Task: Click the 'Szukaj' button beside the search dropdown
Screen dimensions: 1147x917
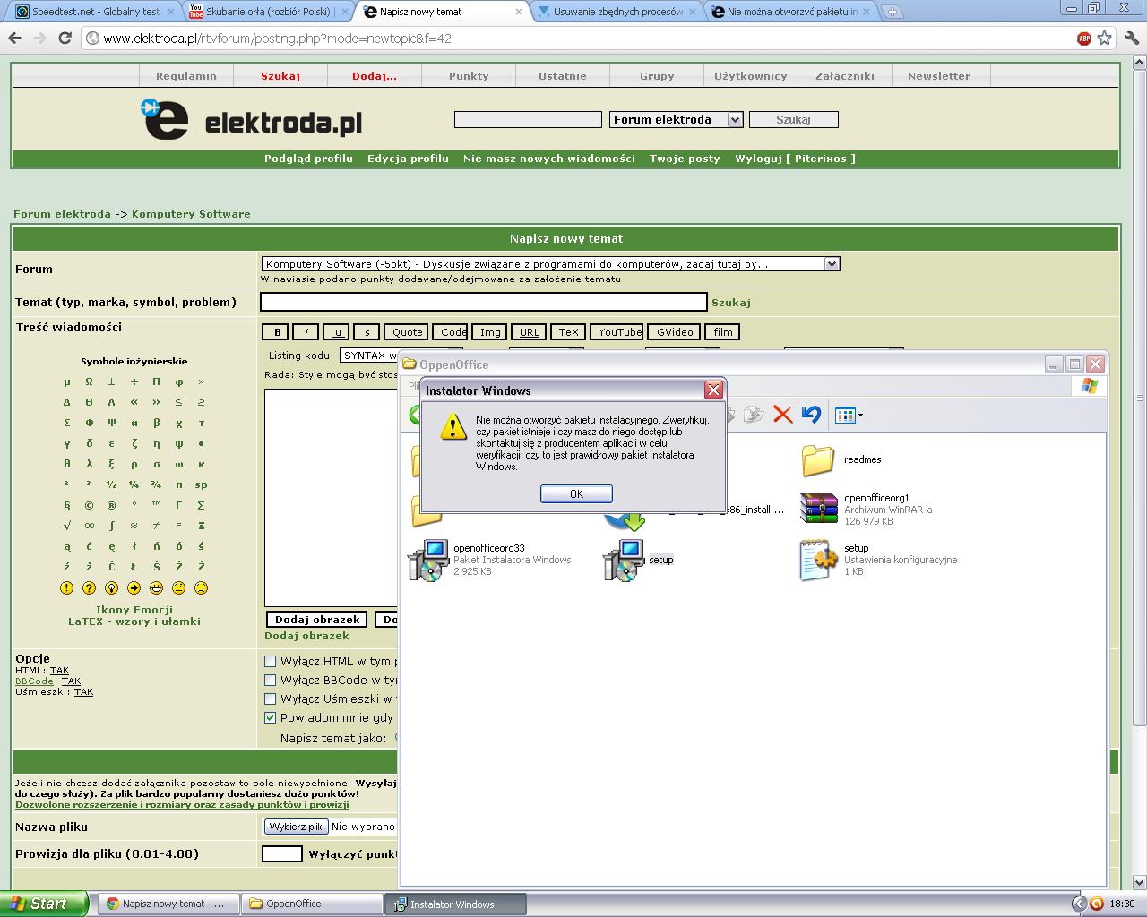Action: click(793, 119)
